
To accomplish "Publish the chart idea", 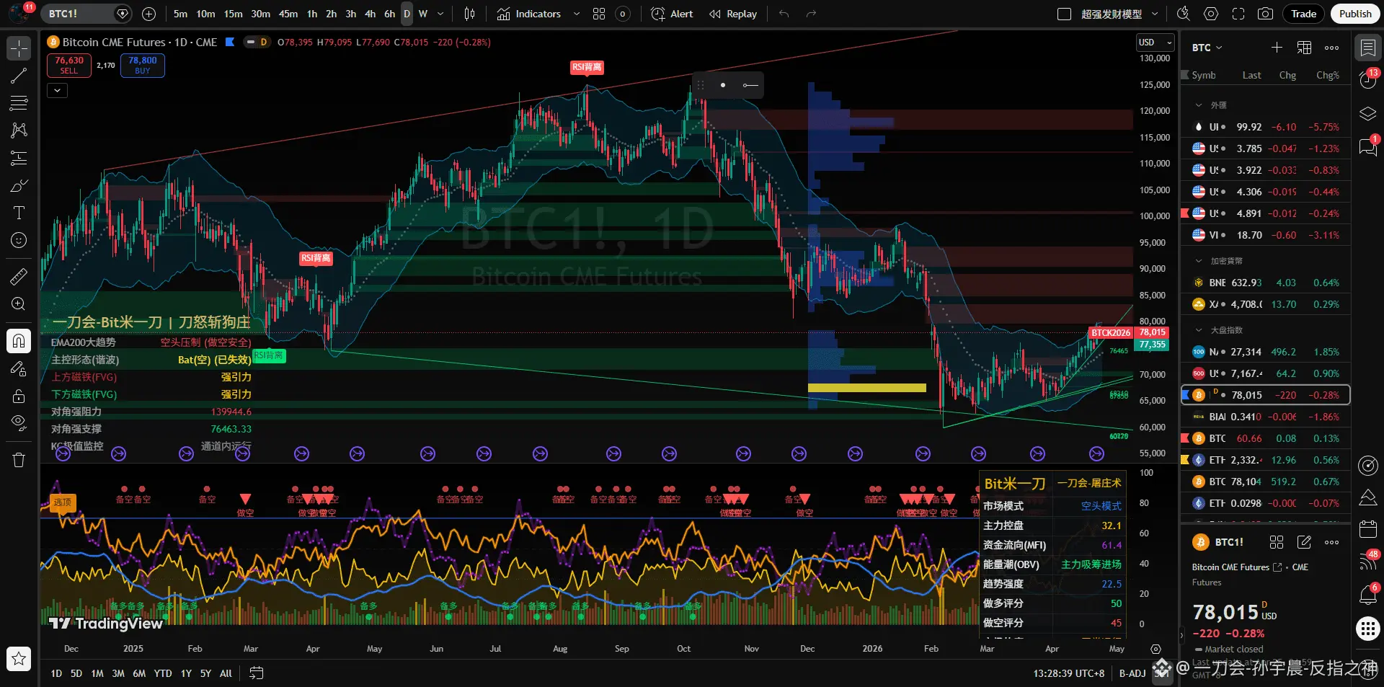I will click(1355, 14).
